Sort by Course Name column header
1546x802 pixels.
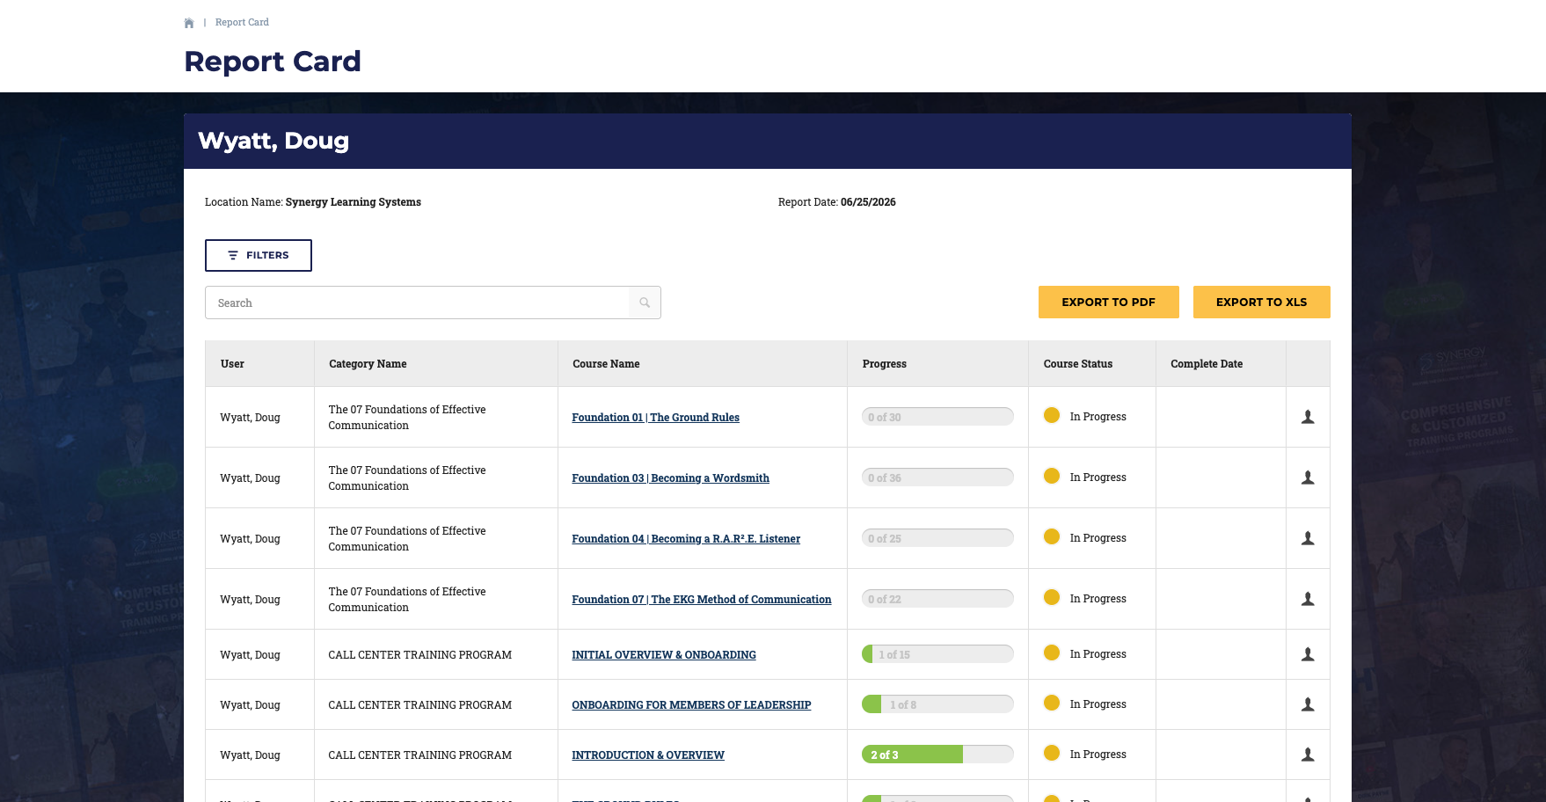[606, 364]
